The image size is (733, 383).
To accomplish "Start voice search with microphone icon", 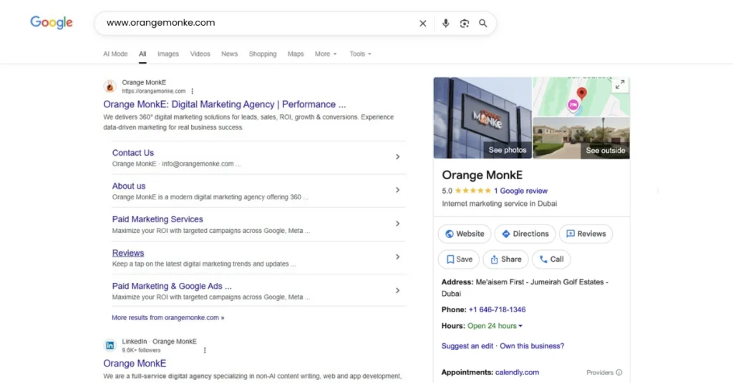I will coord(445,24).
